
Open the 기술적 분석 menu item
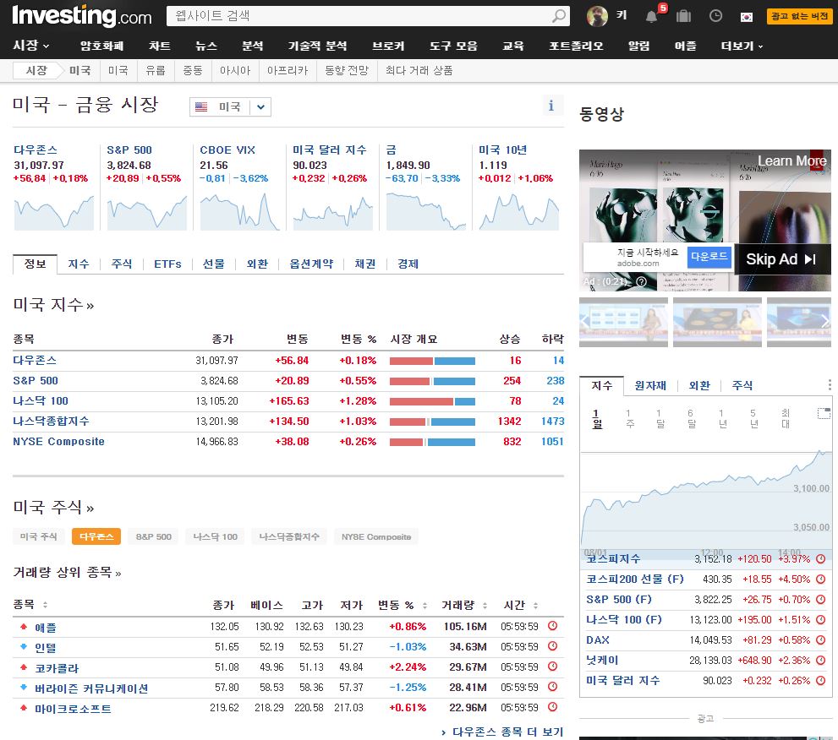tap(317, 46)
